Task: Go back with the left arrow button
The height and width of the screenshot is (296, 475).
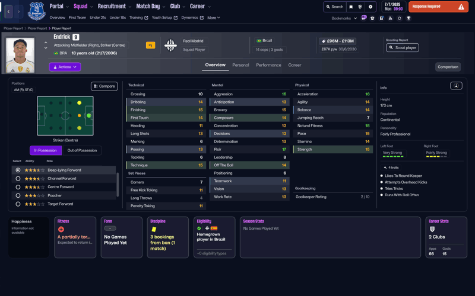Action: (9, 11)
